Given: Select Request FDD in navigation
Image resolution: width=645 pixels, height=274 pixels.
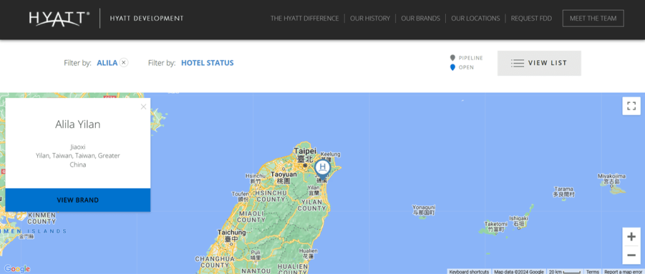Looking at the screenshot, I should 531,19.
